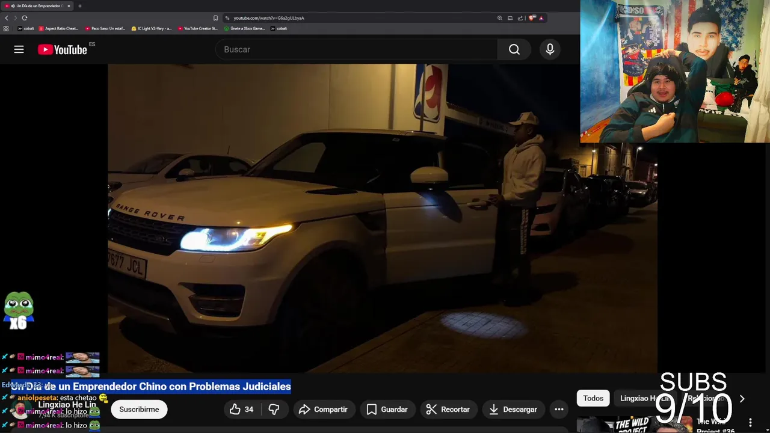
Task: Open the Únete a Xbox Game bookmark
Action: pos(244,28)
